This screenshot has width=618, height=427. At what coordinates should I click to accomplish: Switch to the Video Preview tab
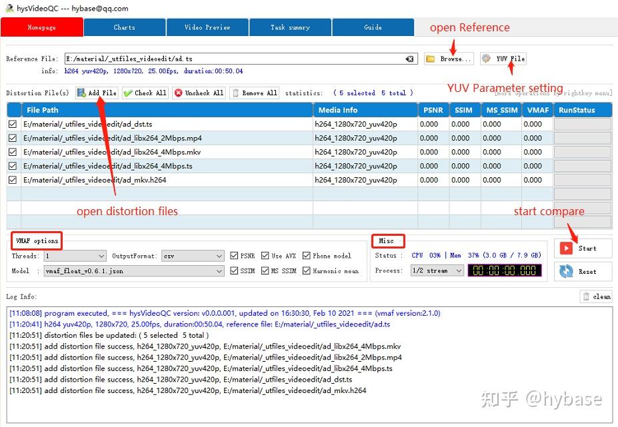207,27
